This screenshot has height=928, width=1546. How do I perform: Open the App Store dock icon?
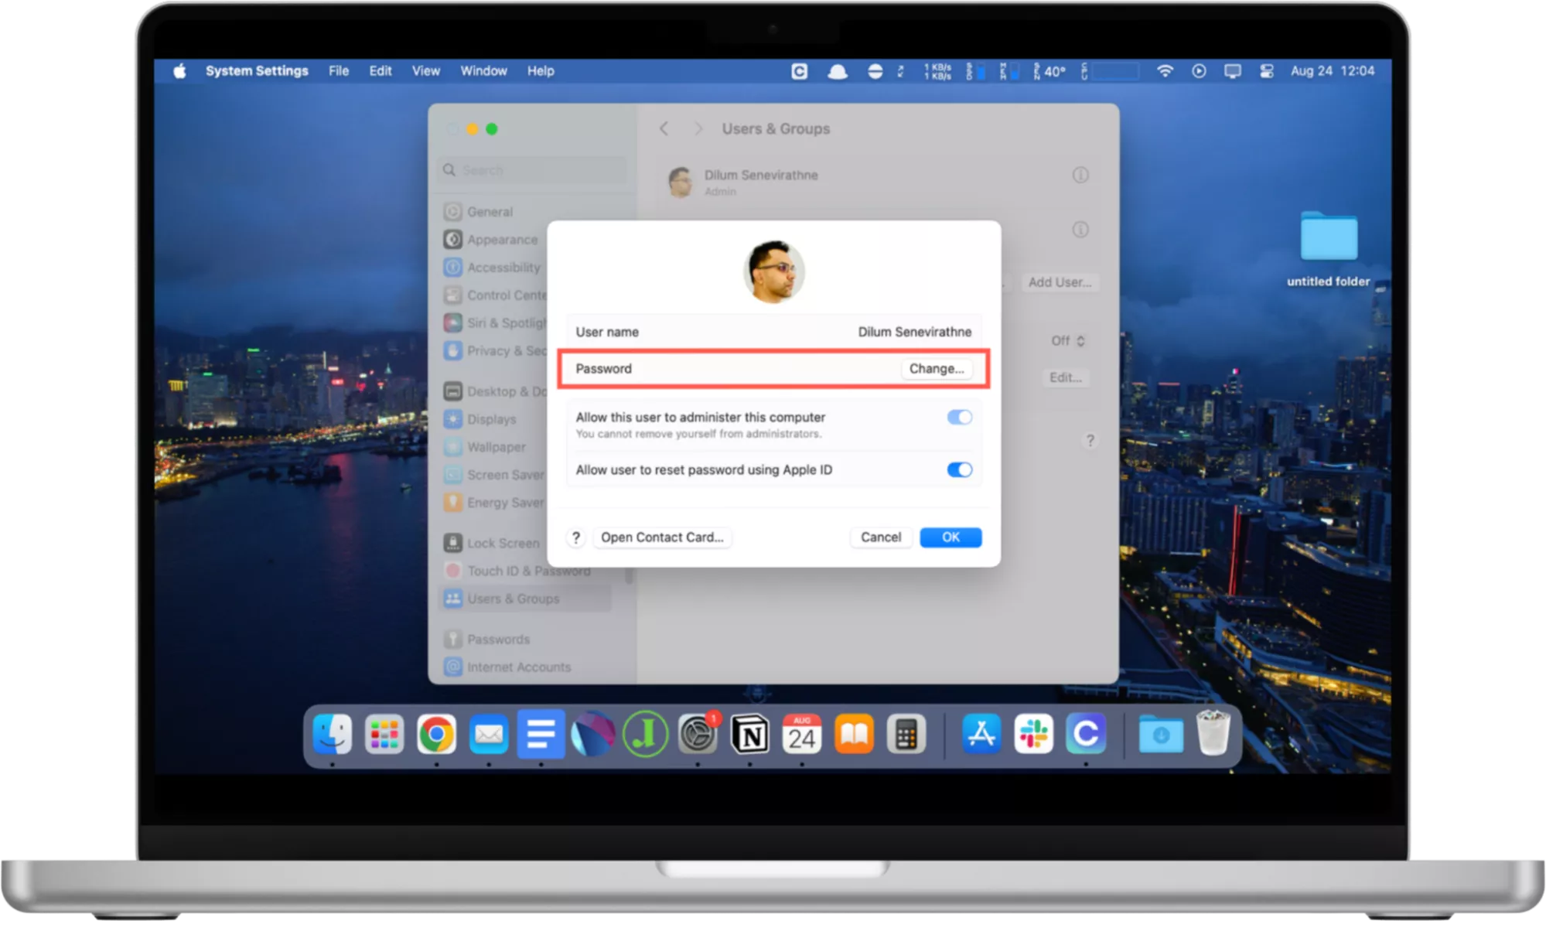coord(981,734)
